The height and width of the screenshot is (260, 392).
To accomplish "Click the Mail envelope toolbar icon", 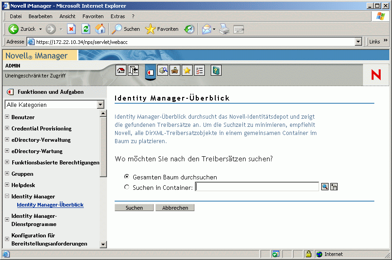I will pos(207,29).
